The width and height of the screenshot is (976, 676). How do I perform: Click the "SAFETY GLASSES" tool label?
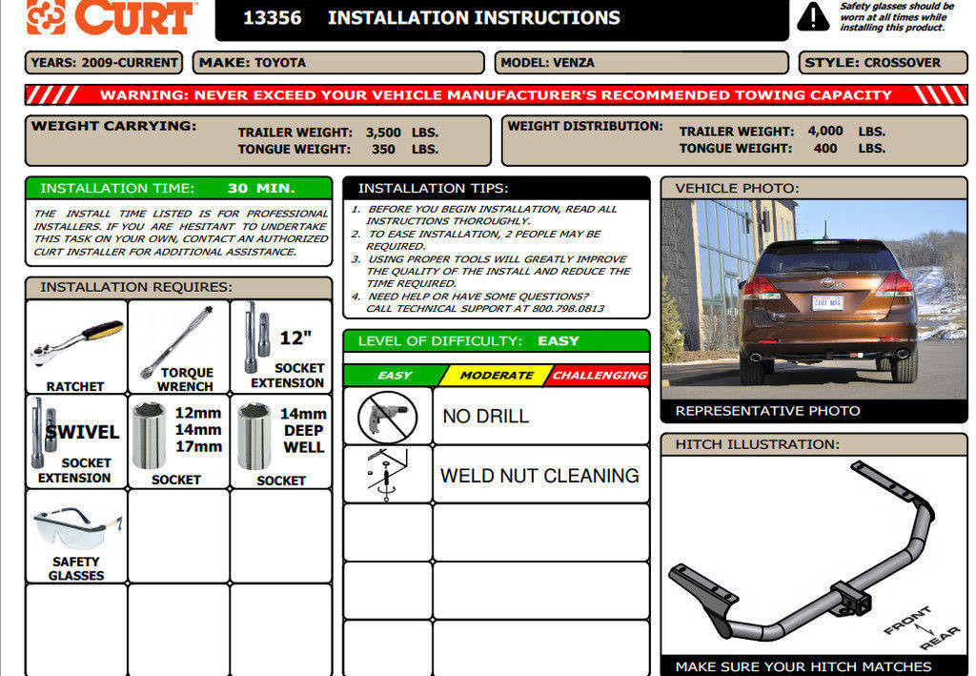pos(76,569)
